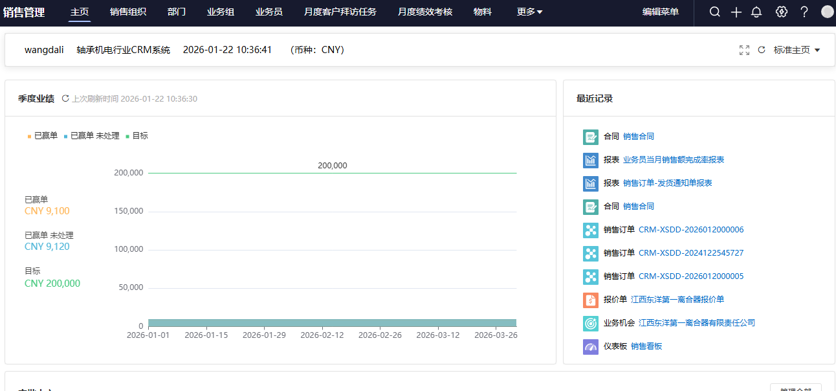Open the 销售组织 menu tab
This screenshot has width=836, height=391.
[x=128, y=12]
